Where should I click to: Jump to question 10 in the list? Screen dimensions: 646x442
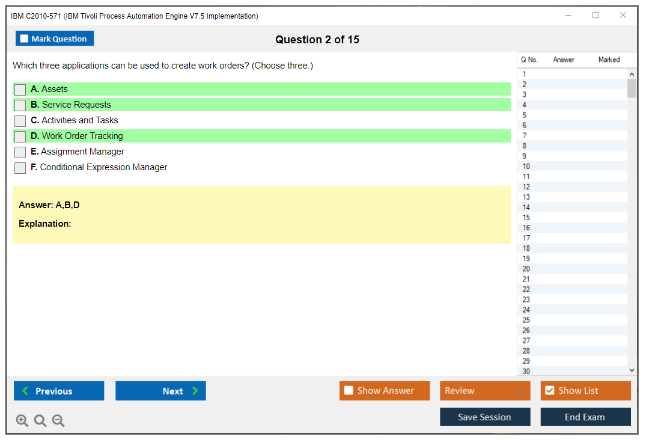pyautogui.click(x=526, y=167)
